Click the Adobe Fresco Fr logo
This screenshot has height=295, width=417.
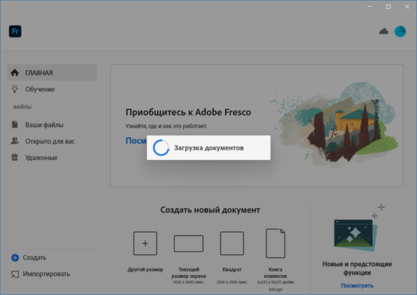point(15,32)
